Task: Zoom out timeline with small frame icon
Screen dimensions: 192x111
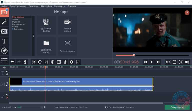Action: (15, 107)
